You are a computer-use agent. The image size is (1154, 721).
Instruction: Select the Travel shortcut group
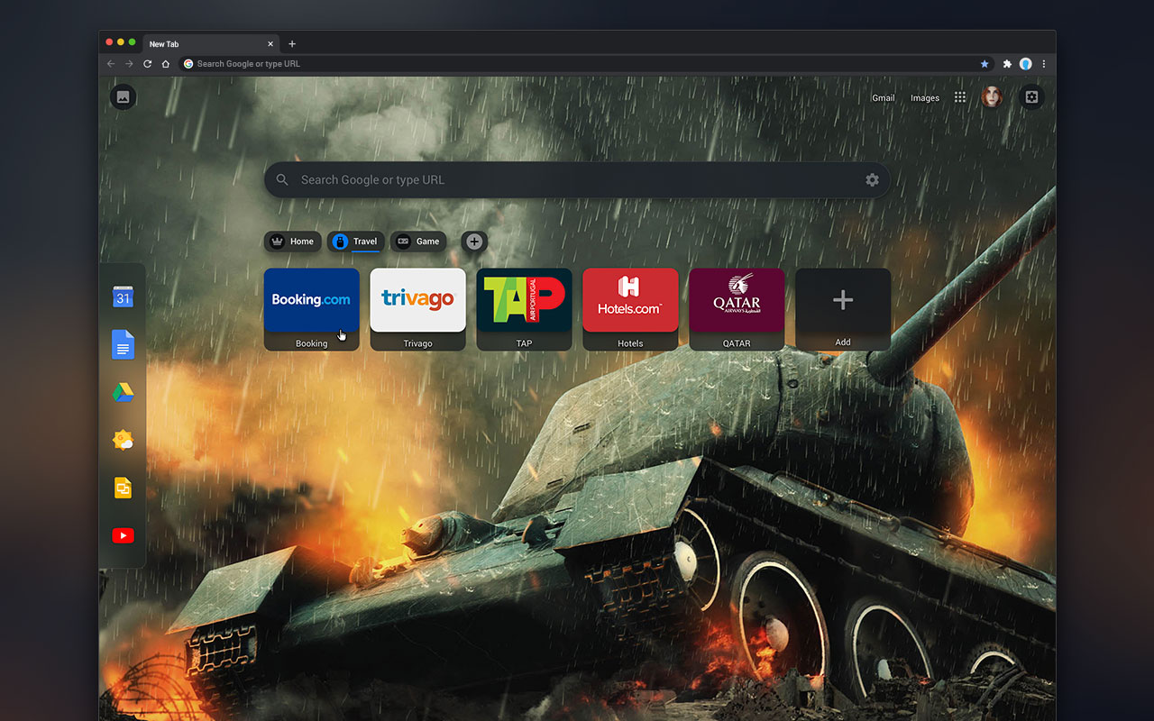(x=356, y=242)
